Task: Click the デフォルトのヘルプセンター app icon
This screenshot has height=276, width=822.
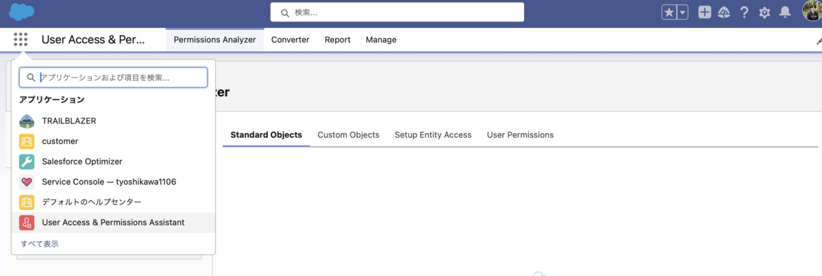Action: pyautogui.click(x=27, y=202)
